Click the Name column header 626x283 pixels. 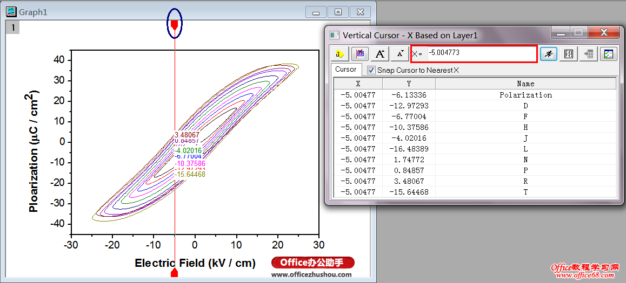click(x=525, y=84)
